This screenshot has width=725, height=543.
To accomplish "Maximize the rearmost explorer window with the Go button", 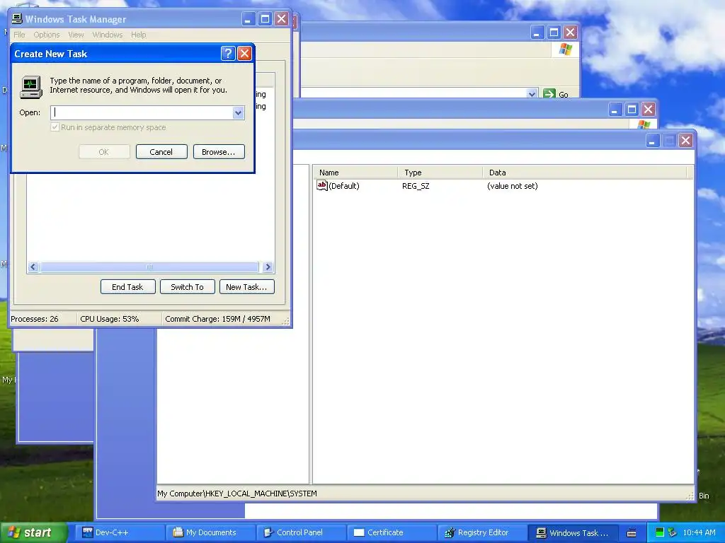I will point(554,33).
